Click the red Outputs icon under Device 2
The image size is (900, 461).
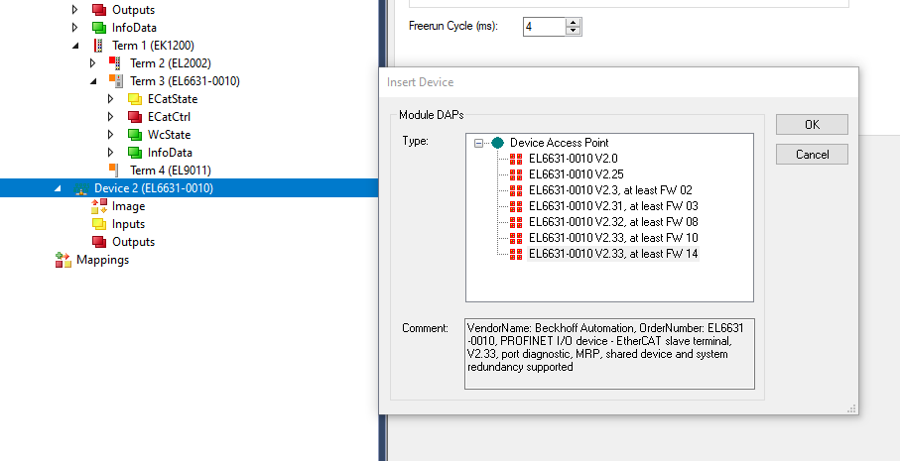coord(99,242)
